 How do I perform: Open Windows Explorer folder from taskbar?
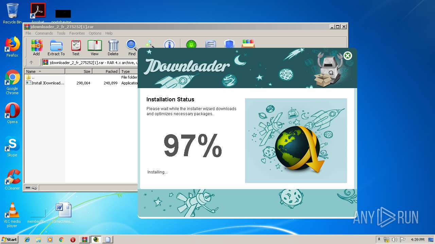point(38,240)
